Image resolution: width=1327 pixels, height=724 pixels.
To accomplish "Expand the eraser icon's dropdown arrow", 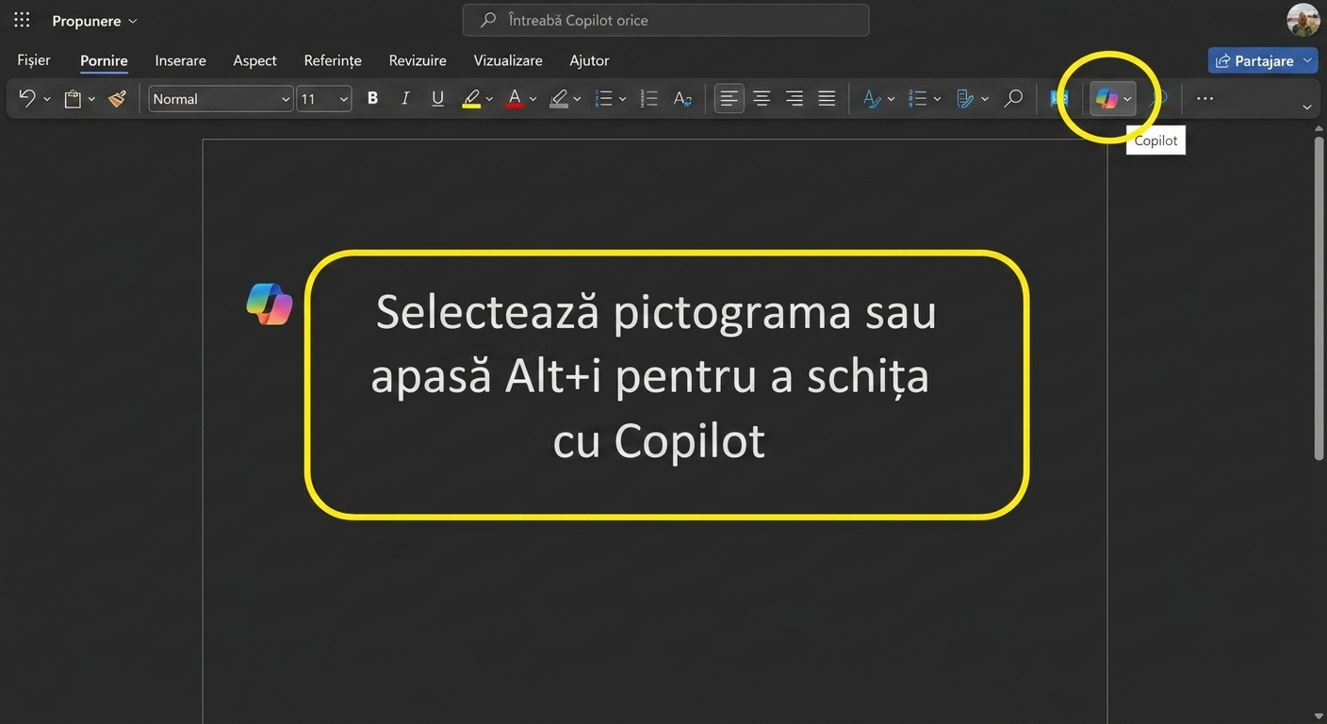I will point(577,99).
